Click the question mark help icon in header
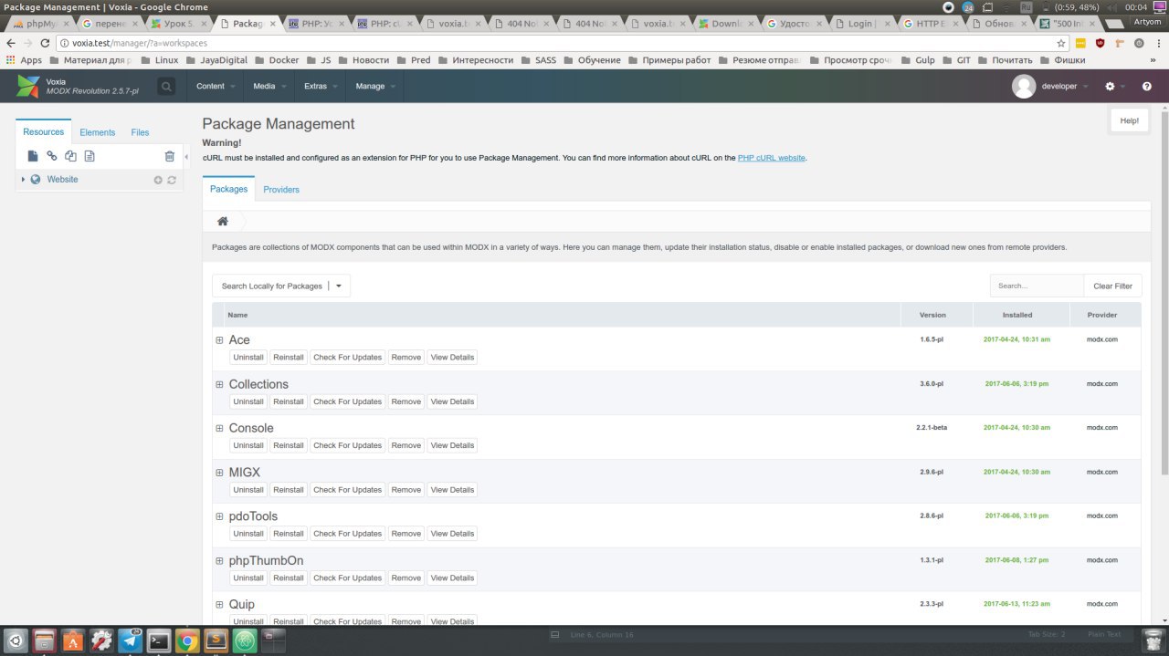Viewport: 1169px width, 656px height. click(x=1147, y=87)
